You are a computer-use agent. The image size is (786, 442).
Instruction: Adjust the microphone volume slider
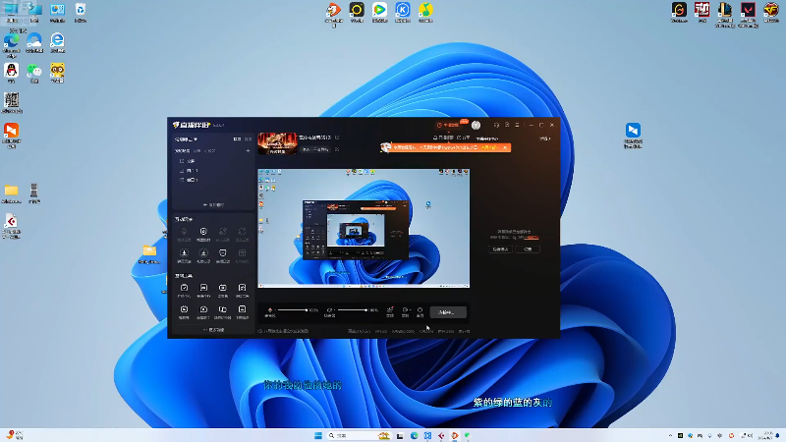pos(293,310)
